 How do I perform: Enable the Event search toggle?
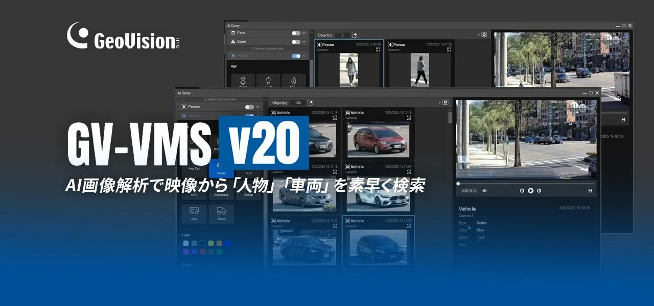296,41
